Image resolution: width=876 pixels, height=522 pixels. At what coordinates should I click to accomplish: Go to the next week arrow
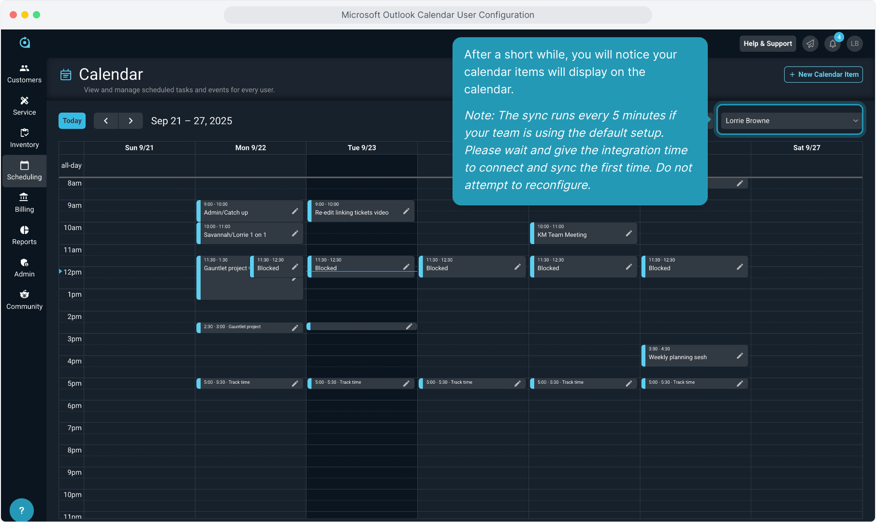tap(131, 121)
